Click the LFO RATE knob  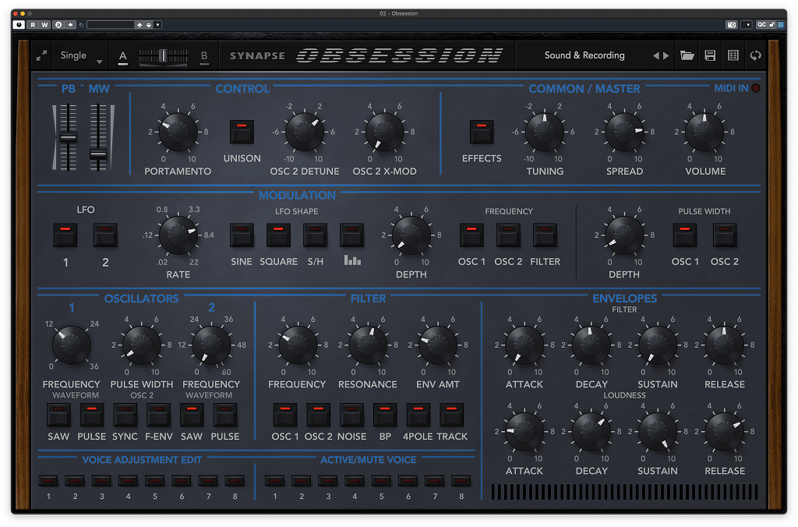[x=178, y=235]
